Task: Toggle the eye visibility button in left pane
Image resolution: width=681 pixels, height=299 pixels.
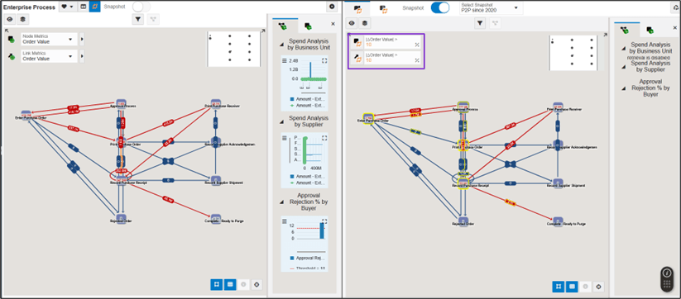Action: pyautogui.click(x=11, y=19)
